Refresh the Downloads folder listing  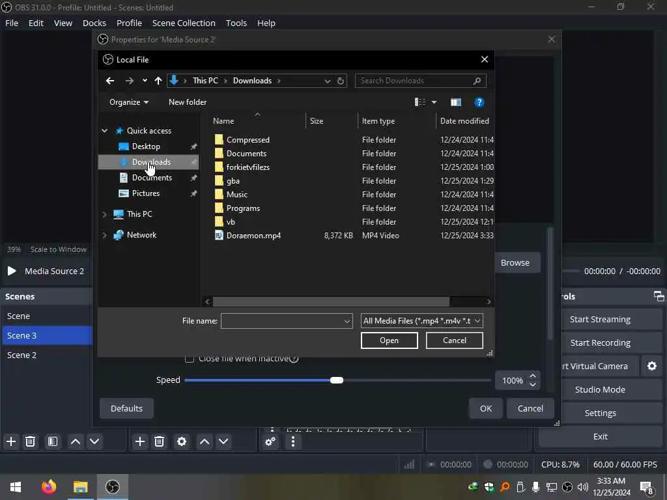pos(340,81)
